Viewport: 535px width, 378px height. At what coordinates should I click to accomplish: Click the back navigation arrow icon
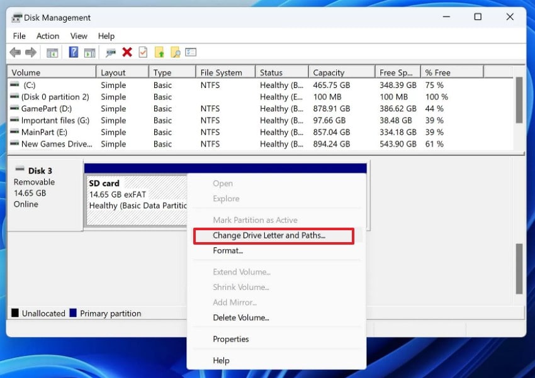point(15,52)
